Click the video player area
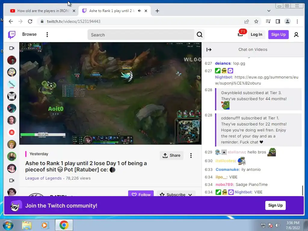The height and width of the screenshot is (231, 308). pos(110,94)
